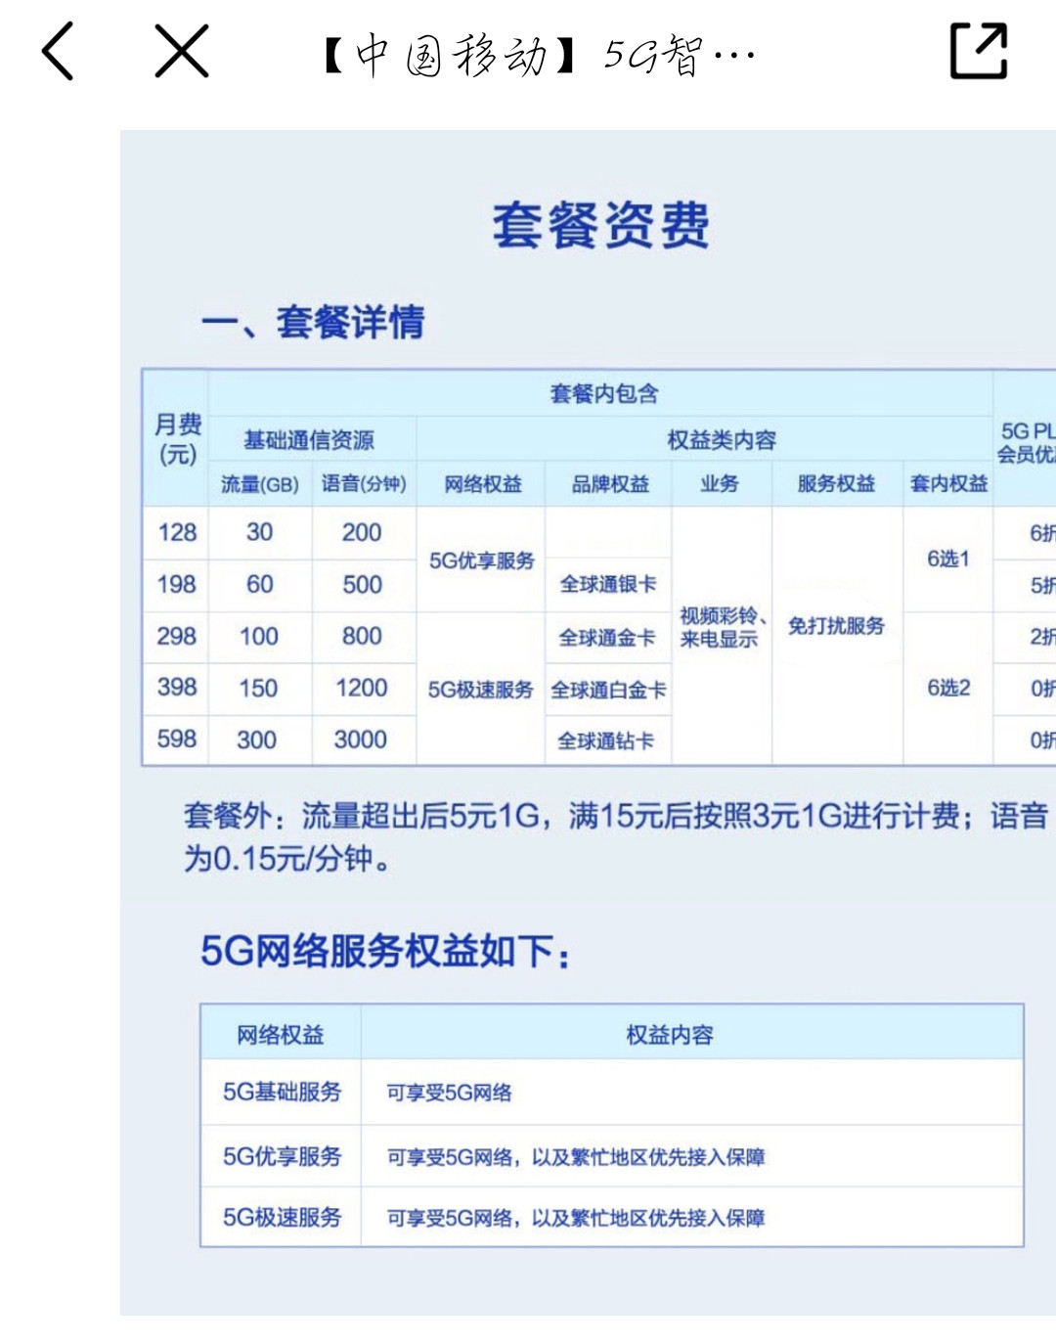Select the 298 monthly fee cell
This screenshot has height=1343, width=1056.
[177, 636]
